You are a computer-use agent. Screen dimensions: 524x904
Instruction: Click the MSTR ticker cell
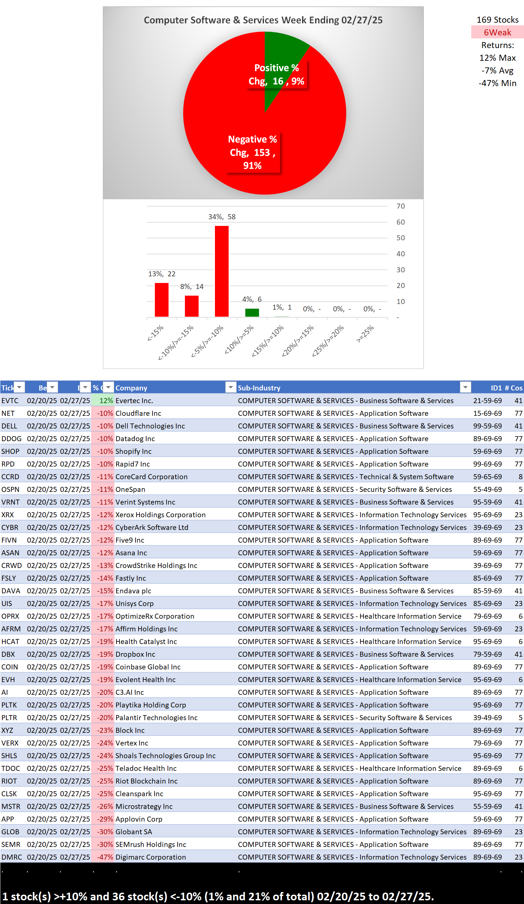coord(13,806)
